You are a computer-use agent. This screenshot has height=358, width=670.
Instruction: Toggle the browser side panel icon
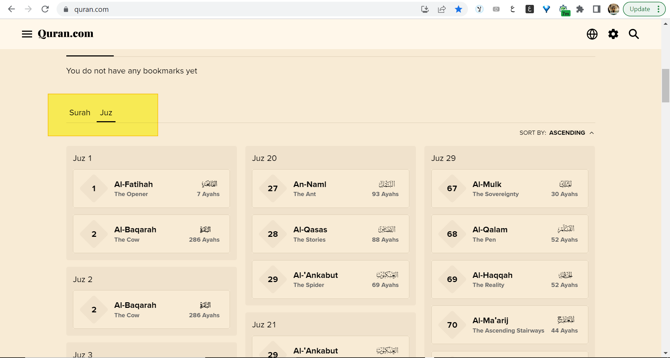[597, 9]
